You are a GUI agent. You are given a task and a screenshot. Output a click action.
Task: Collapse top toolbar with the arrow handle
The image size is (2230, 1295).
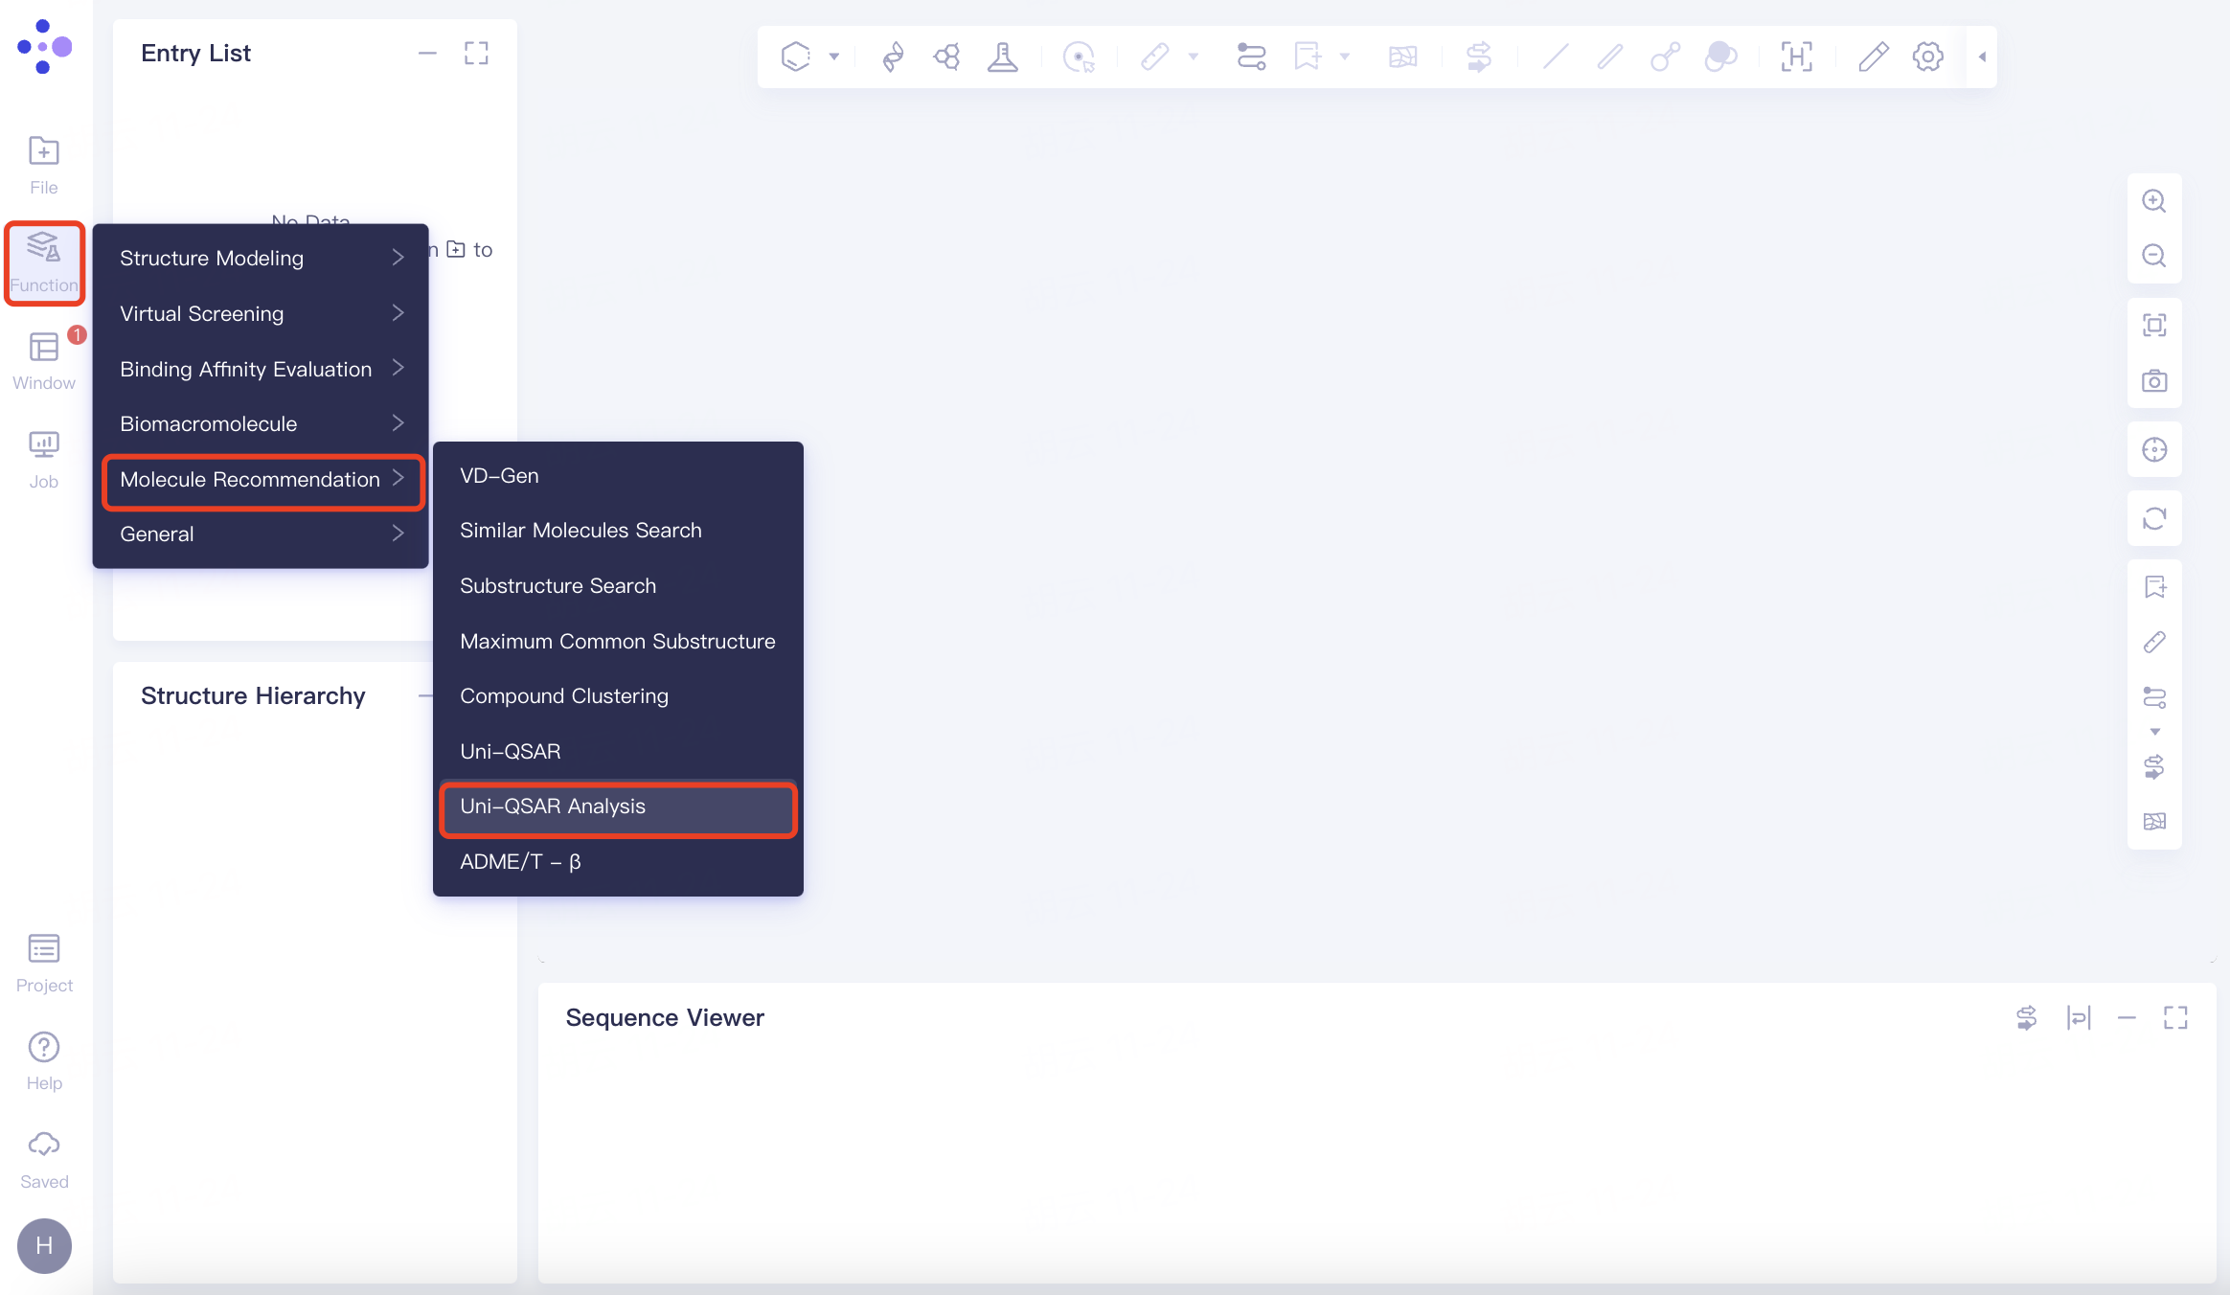(1982, 57)
